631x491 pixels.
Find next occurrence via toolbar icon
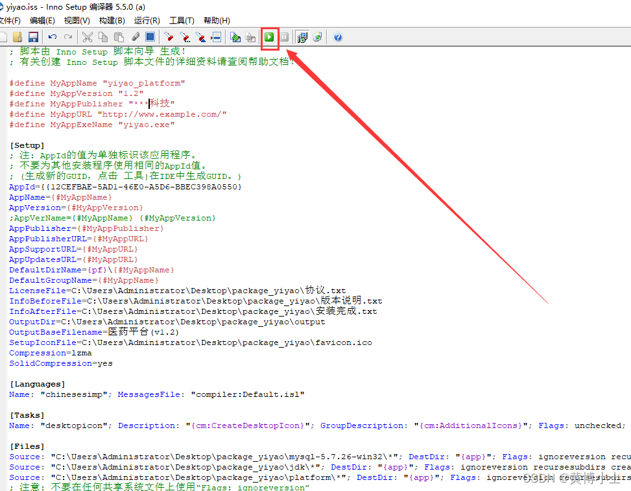click(x=185, y=37)
